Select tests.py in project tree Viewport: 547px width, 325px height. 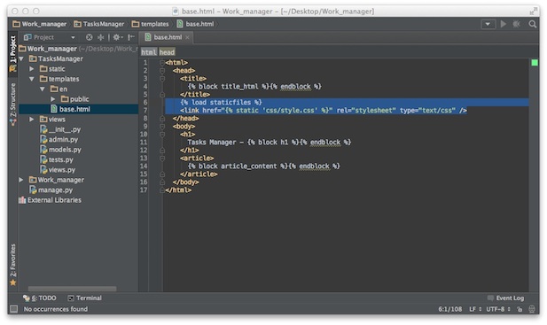point(57,160)
